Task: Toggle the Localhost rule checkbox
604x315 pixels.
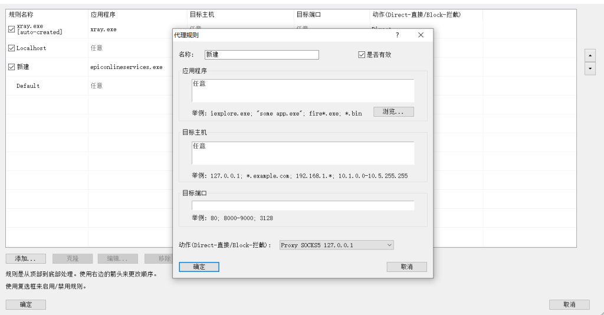Action: (x=12, y=48)
